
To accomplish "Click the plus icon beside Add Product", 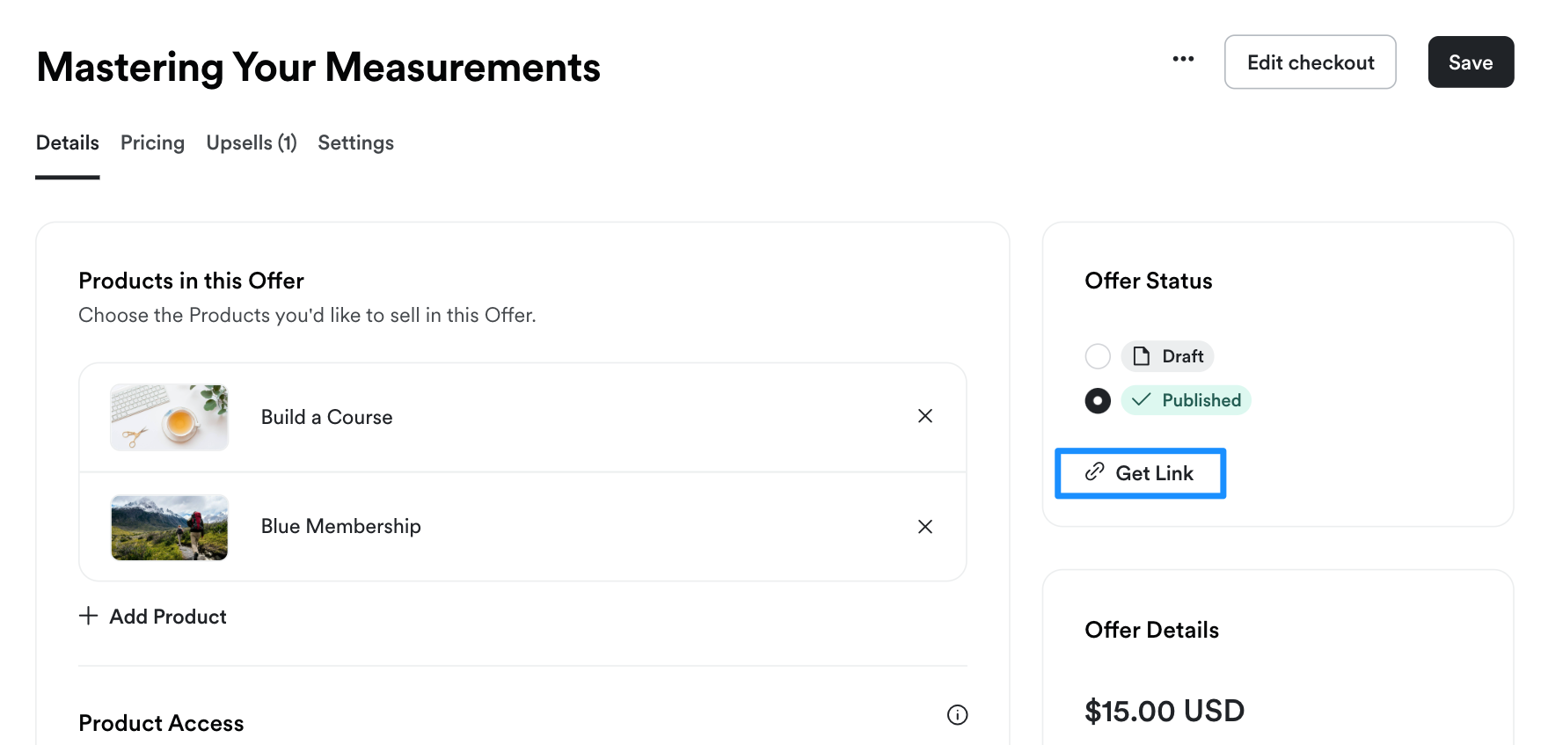I will coord(88,616).
